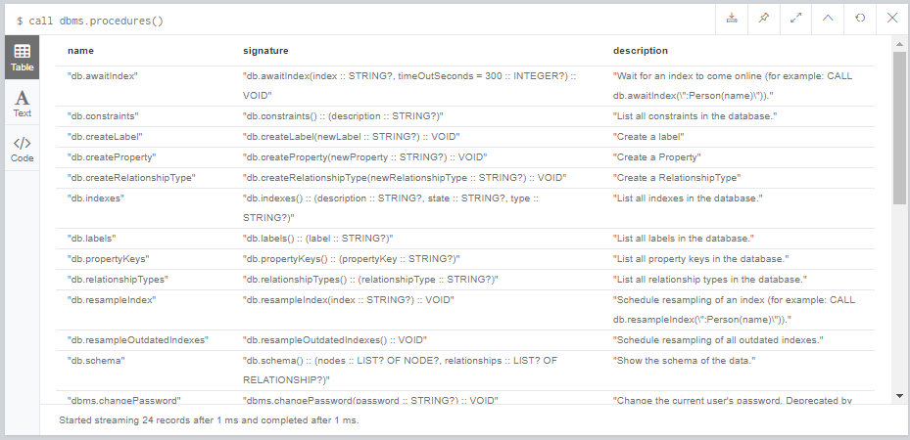Screen dimensions: 910x440
Task: Close the result frame
Action: tap(892, 18)
